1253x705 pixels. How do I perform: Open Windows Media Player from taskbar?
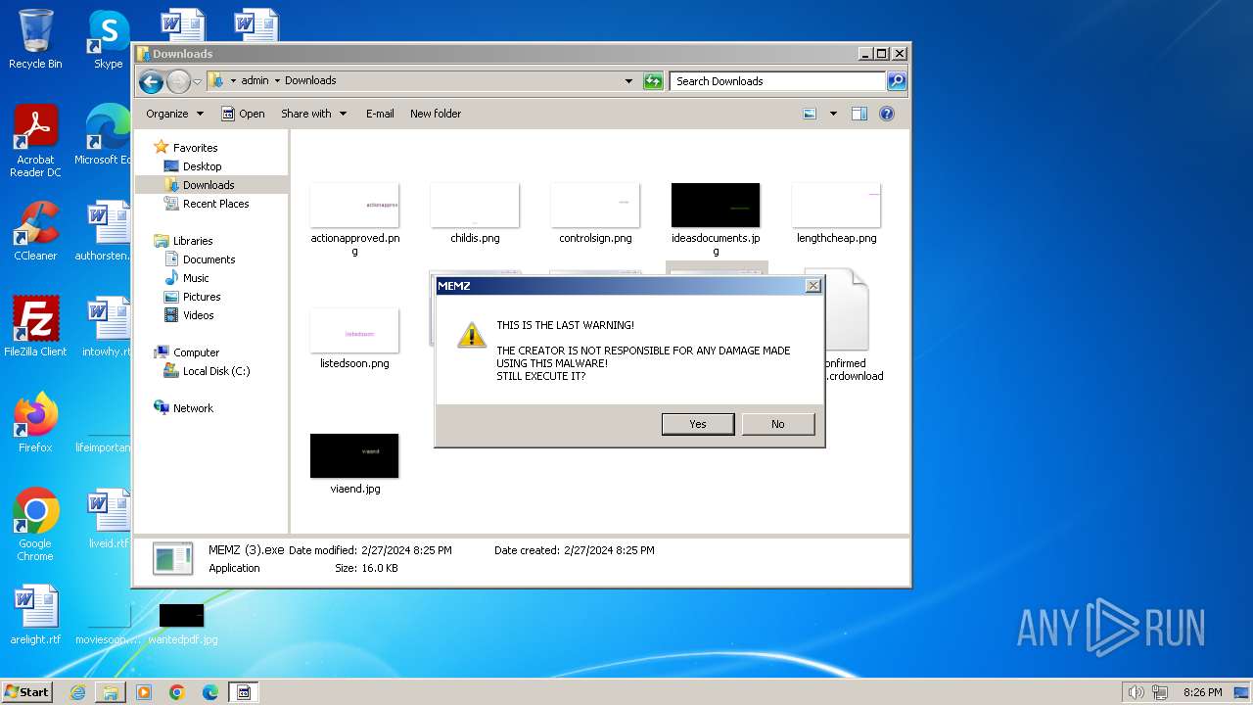pyautogui.click(x=144, y=692)
